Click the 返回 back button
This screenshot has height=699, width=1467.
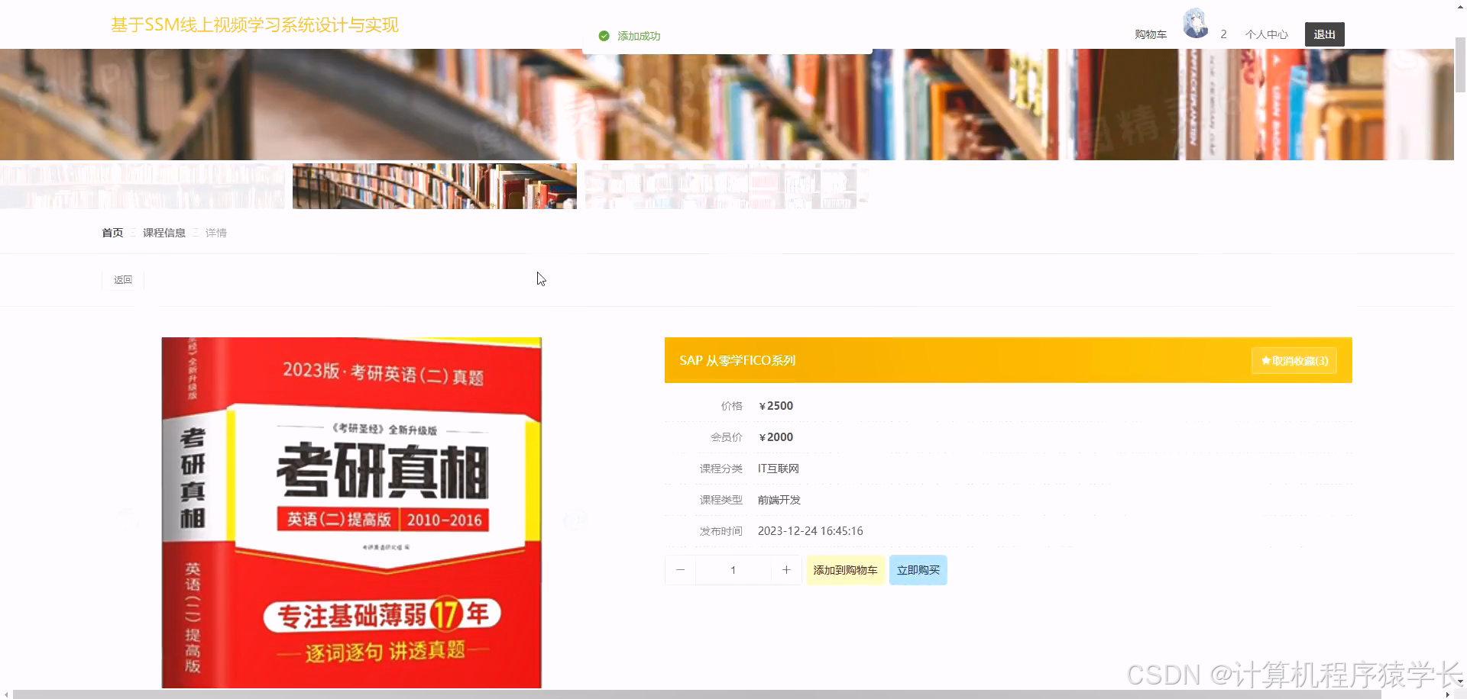click(x=123, y=280)
